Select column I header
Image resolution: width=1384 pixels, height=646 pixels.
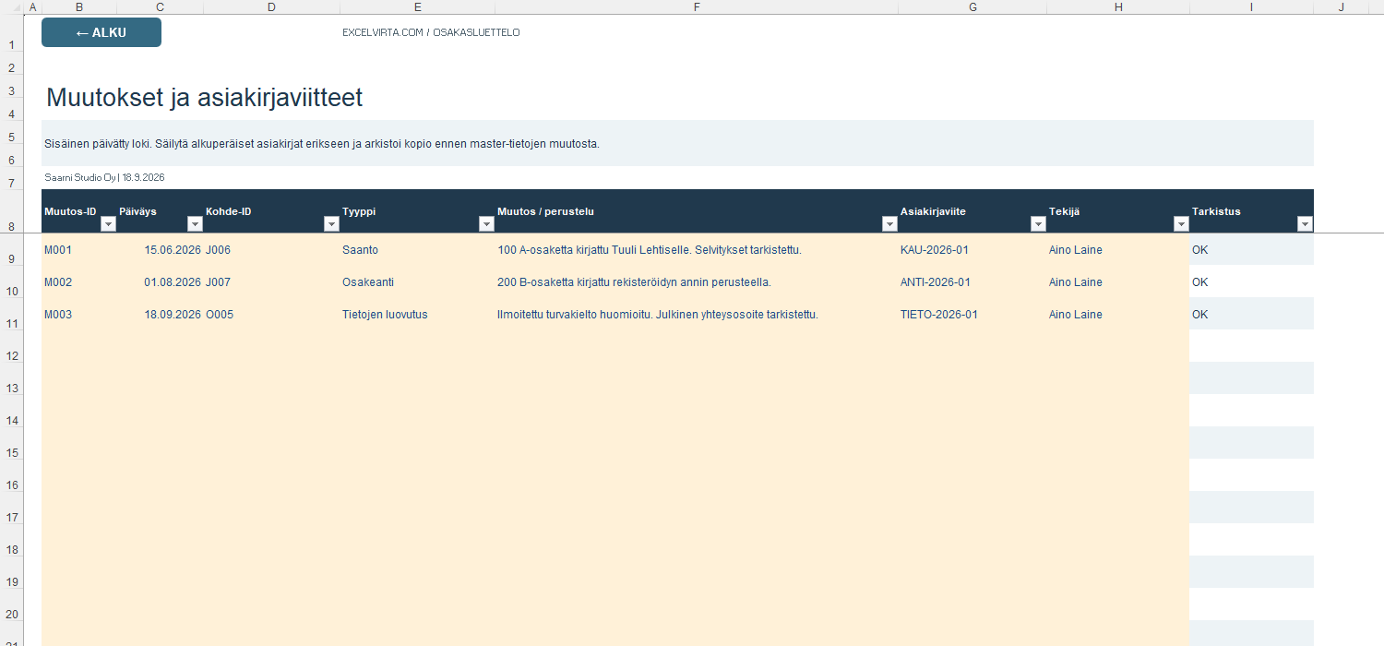pos(1251,7)
